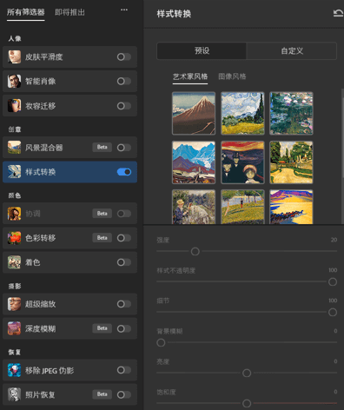Screen dimensions: 344x410
Task: Click the Beta badge on 深度模糊
Action: tap(102, 328)
